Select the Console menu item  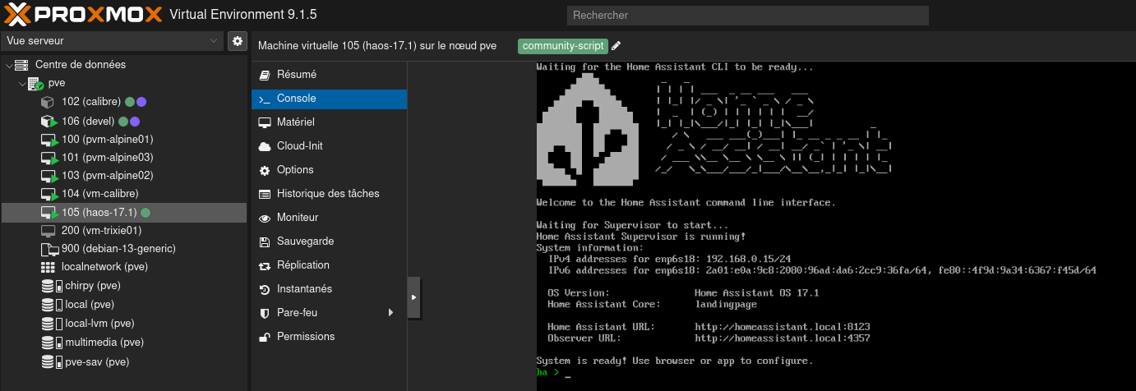296,99
